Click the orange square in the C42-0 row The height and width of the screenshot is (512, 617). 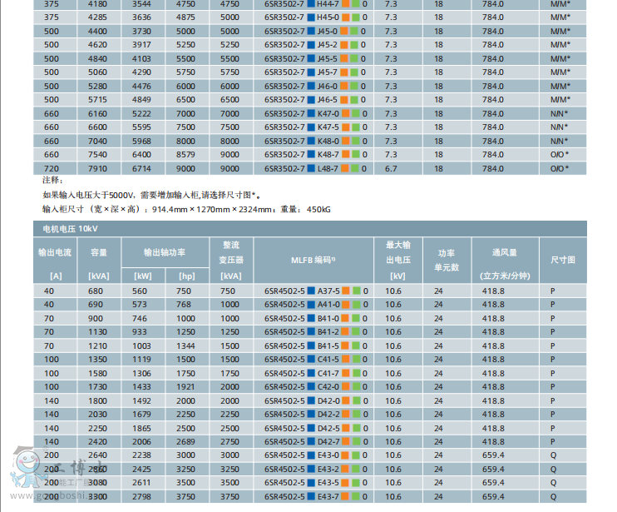pos(346,387)
